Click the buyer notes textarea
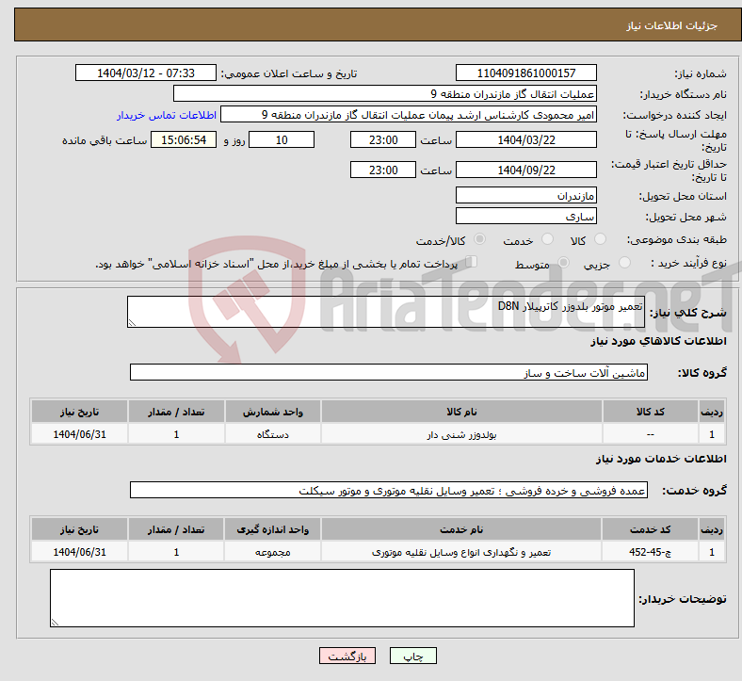 point(342,598)
